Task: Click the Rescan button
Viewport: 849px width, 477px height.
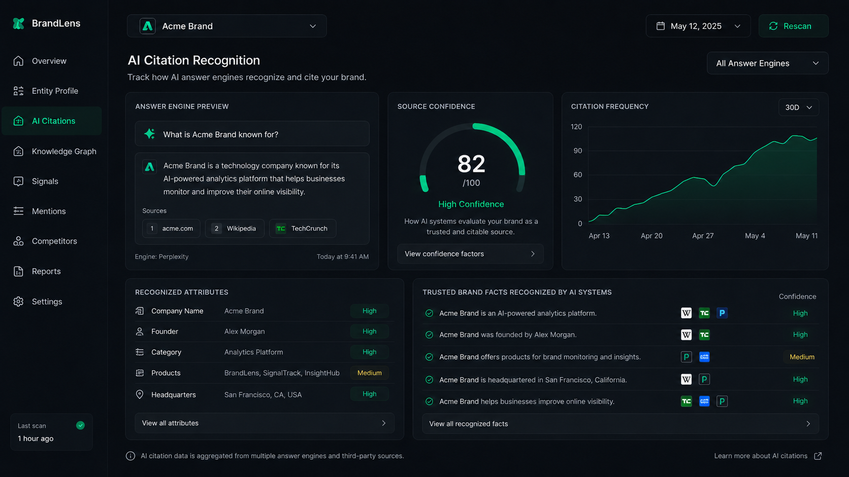Action: point(793,26)
